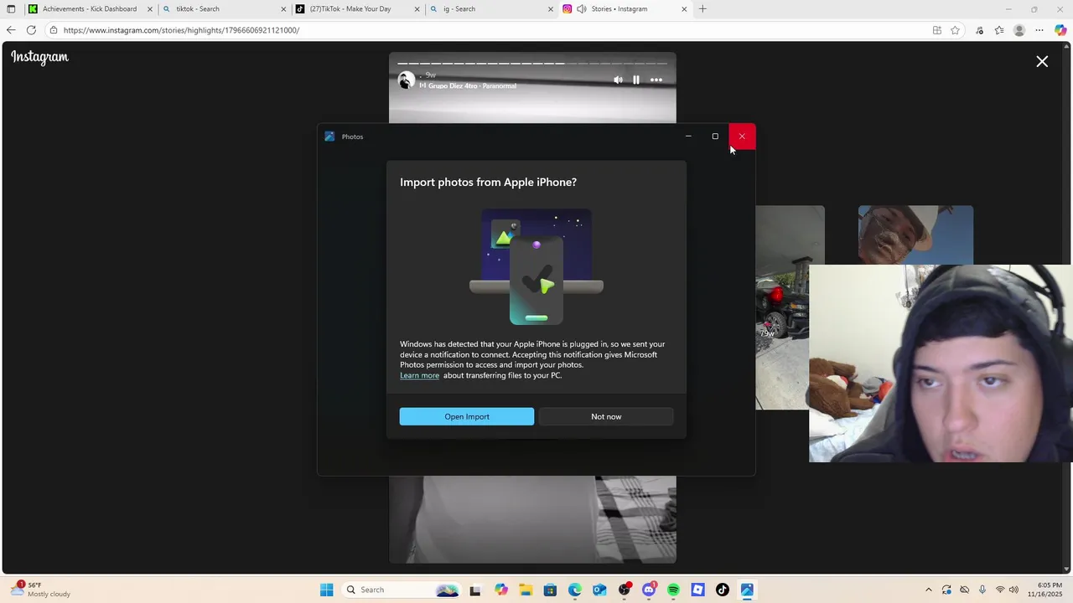Open the Windows Start menu
The image size is (1073, 603).
[x=327, y=590]
